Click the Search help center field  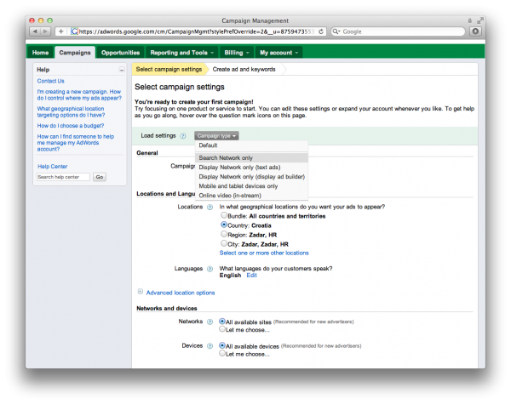click(x=63, y=177)
